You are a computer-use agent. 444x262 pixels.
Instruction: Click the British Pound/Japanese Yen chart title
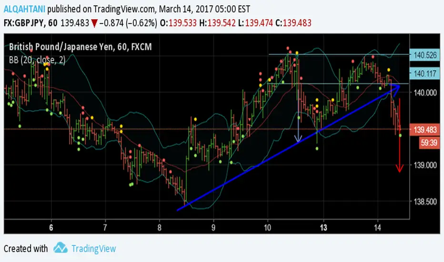[80, 47]
